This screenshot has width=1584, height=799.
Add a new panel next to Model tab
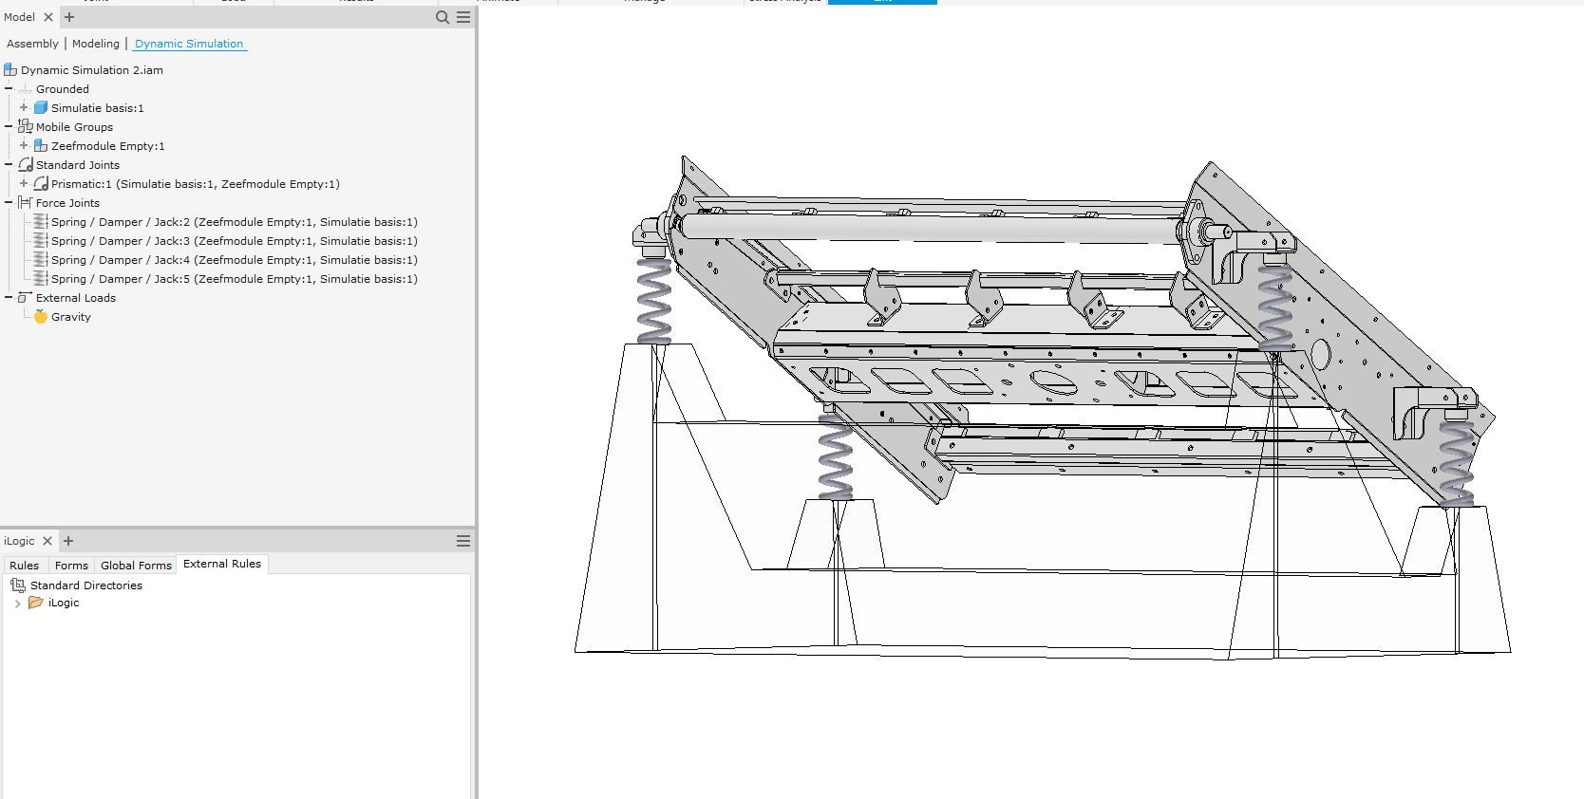[x=69, y=17]
